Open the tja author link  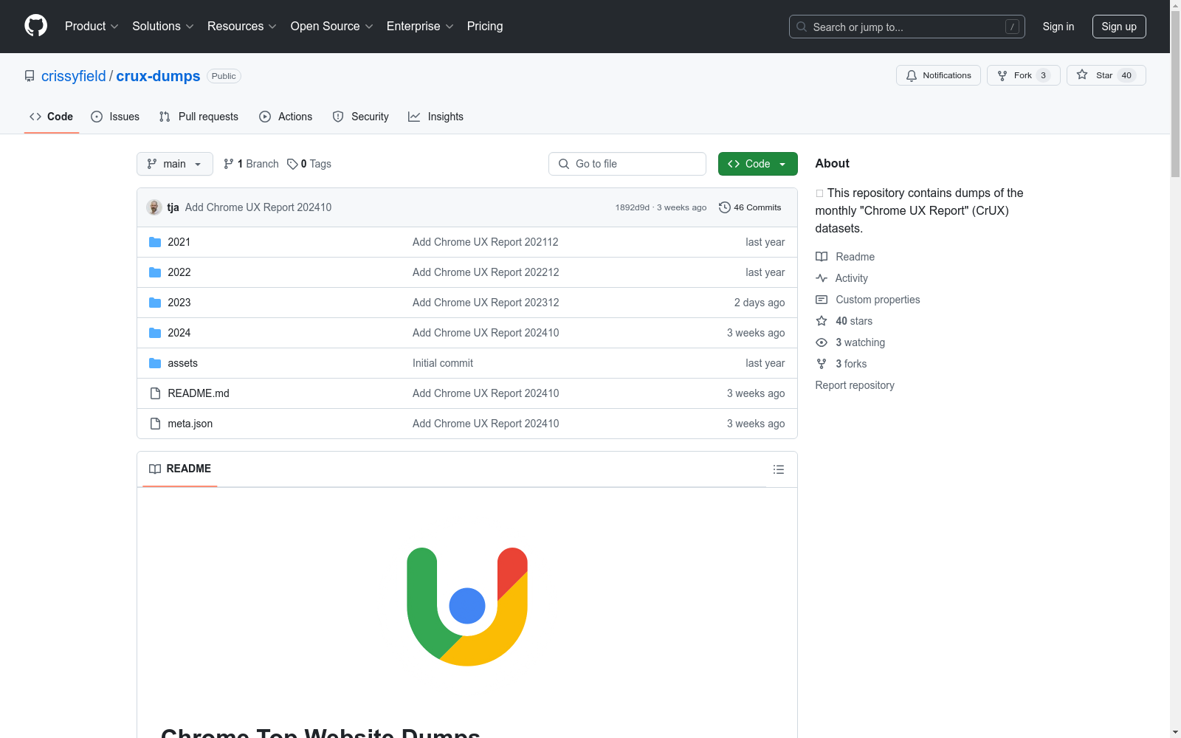coord(173,207)
